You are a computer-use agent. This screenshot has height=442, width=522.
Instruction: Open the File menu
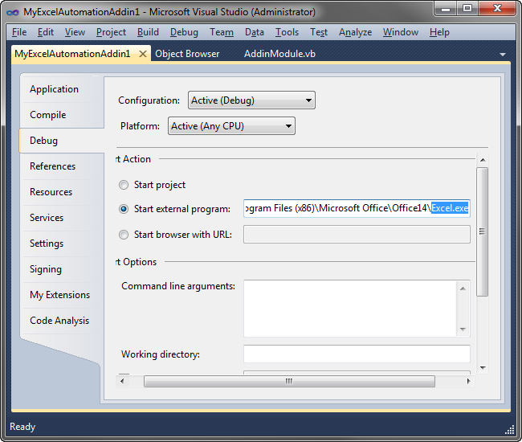(19, 32)
